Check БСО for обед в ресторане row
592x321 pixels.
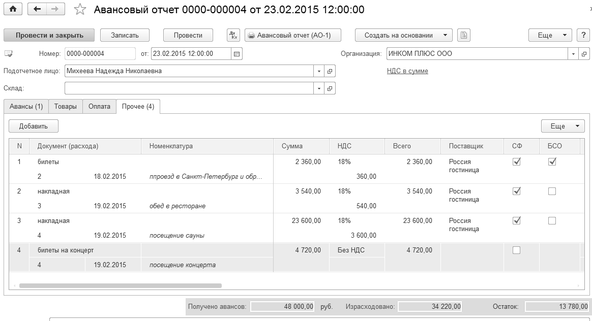pos(552,191)
